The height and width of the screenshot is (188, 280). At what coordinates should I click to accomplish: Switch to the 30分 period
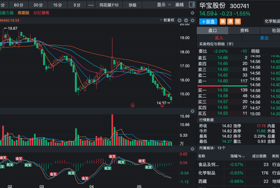coord(38,5)
